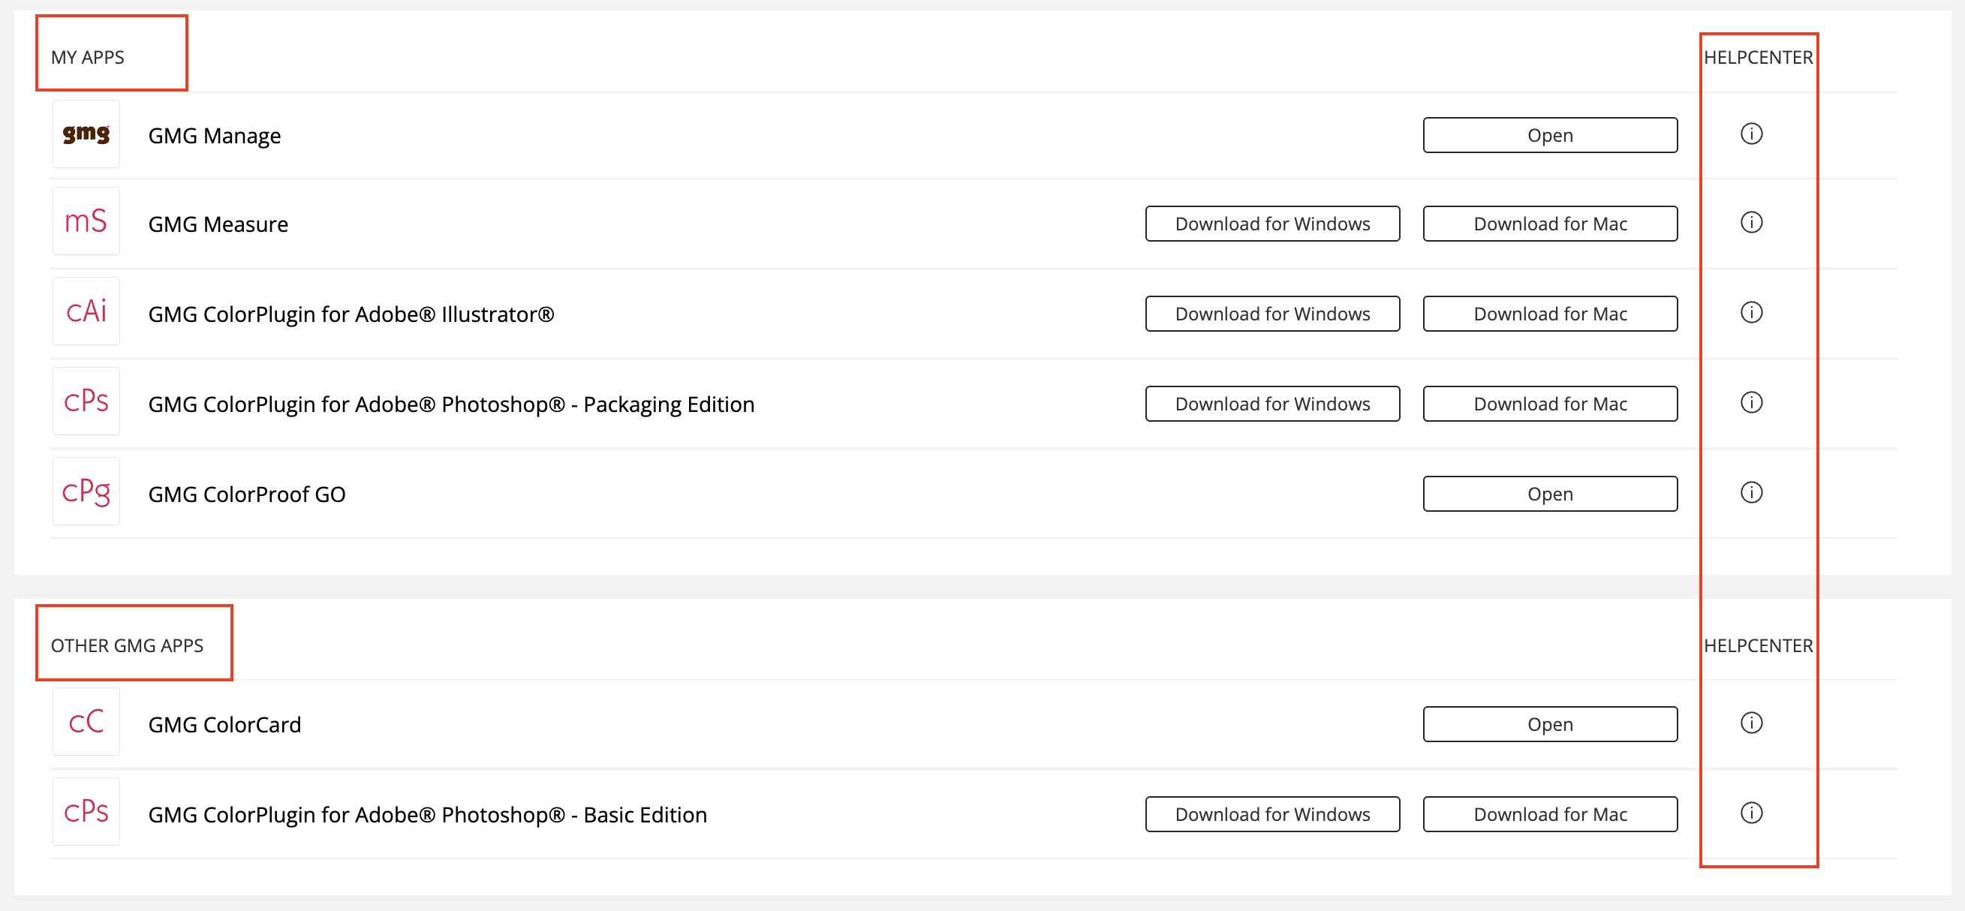The image size is (1965, 911).
Task: Open help info for GMG ColorCard
Action: [1751, 723]
